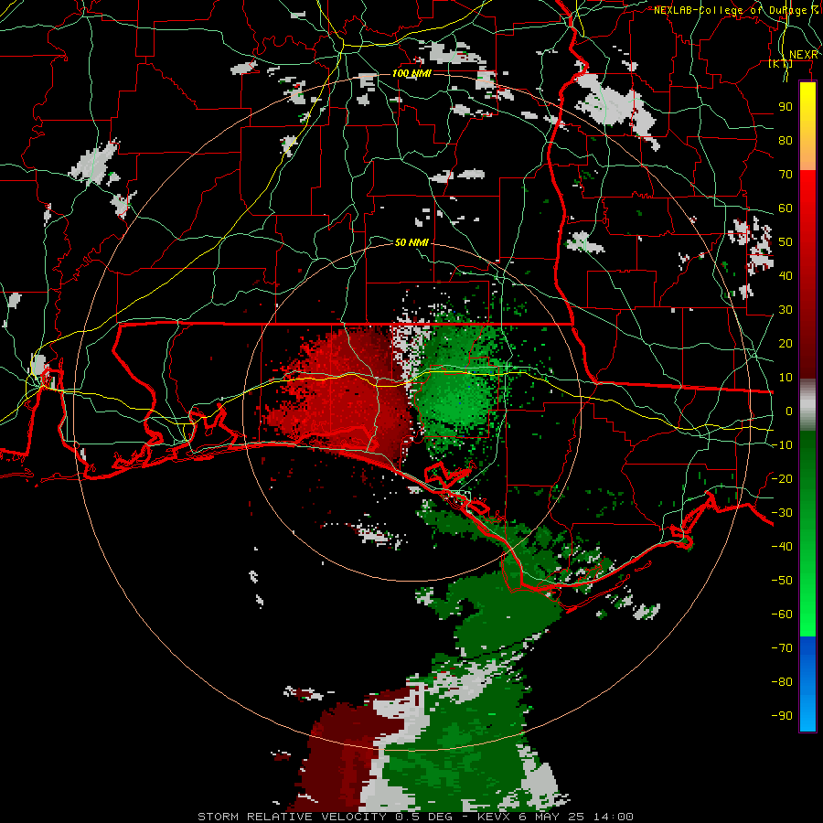The image size is (823, 823).
Task: Click the "100 NMI" range ring label
Action: tap(412, 73)
